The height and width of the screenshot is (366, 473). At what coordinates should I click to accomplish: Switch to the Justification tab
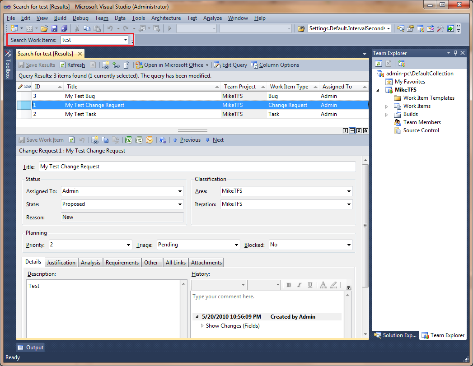(61, 262)
